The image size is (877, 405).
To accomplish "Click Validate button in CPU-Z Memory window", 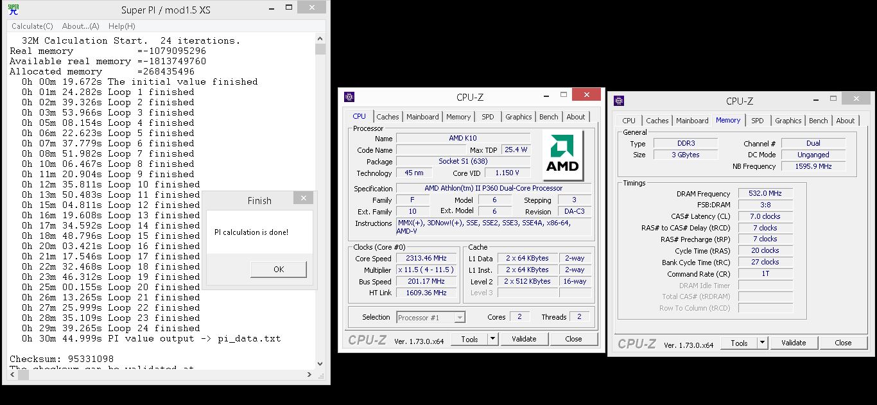I will (794, 343).
